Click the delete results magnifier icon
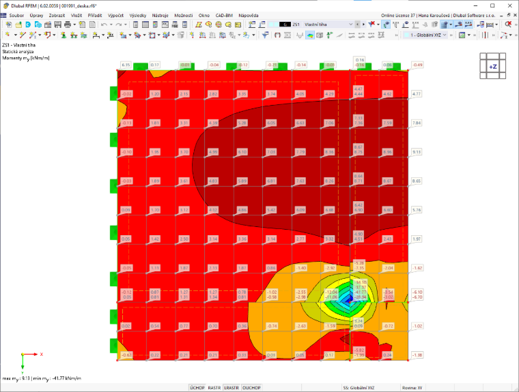Screen dimensions: 519x392 [x=508, y=25]
